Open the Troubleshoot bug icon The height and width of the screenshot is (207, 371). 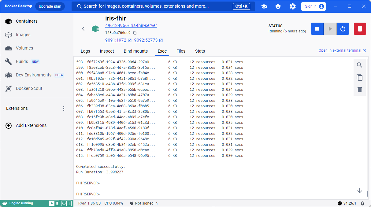coord(278,6)
